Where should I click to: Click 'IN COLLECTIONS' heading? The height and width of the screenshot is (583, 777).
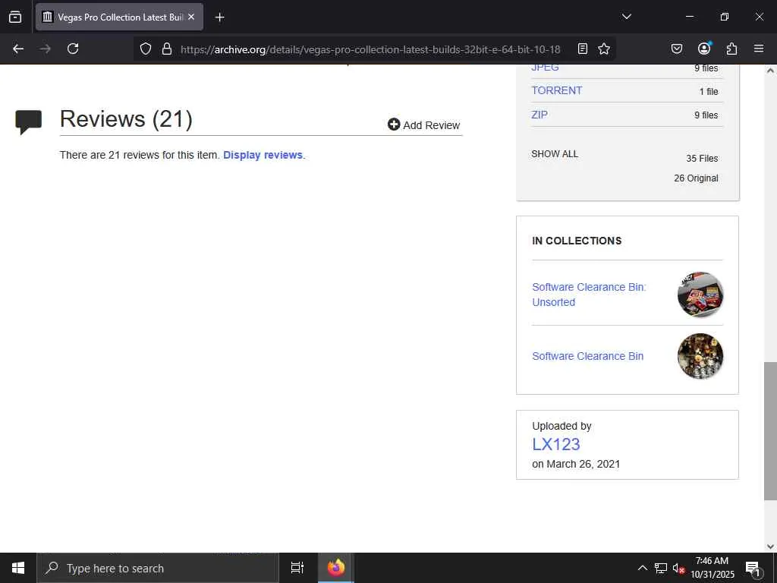tap(577, 241)
